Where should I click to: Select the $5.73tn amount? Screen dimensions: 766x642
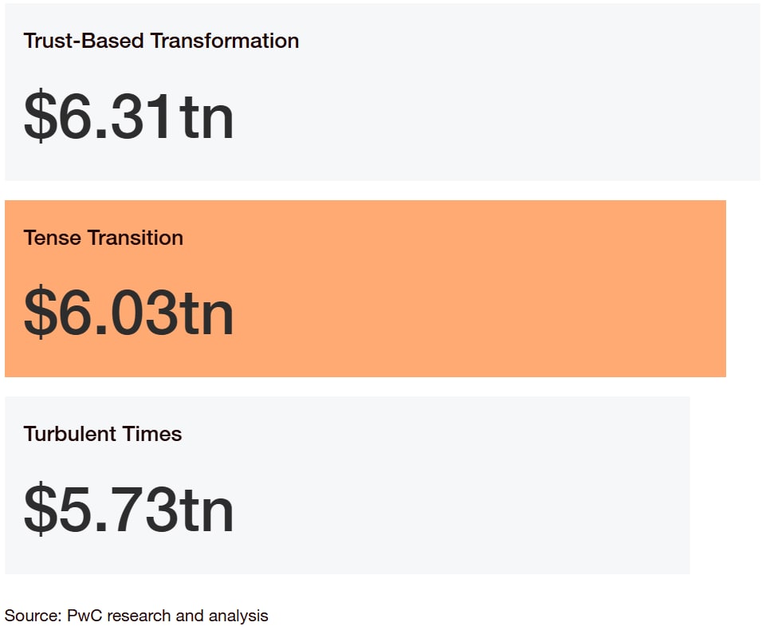coord(129,509)
